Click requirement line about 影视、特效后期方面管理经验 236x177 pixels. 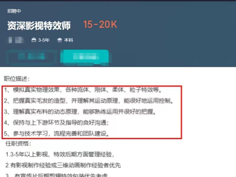click(60, 154)
